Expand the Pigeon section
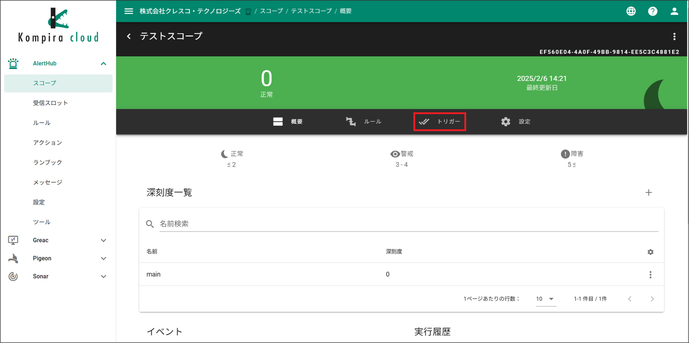 click(x=103, y=258)
